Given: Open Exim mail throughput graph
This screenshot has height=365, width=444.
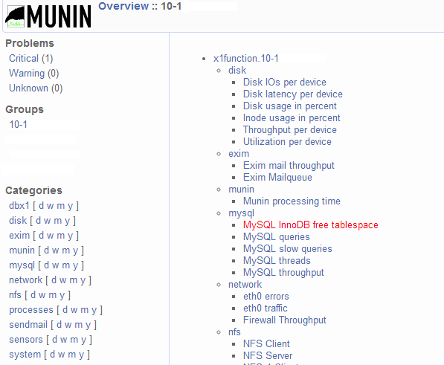Looking at the screenshot, I should click(x=289, y=166).
